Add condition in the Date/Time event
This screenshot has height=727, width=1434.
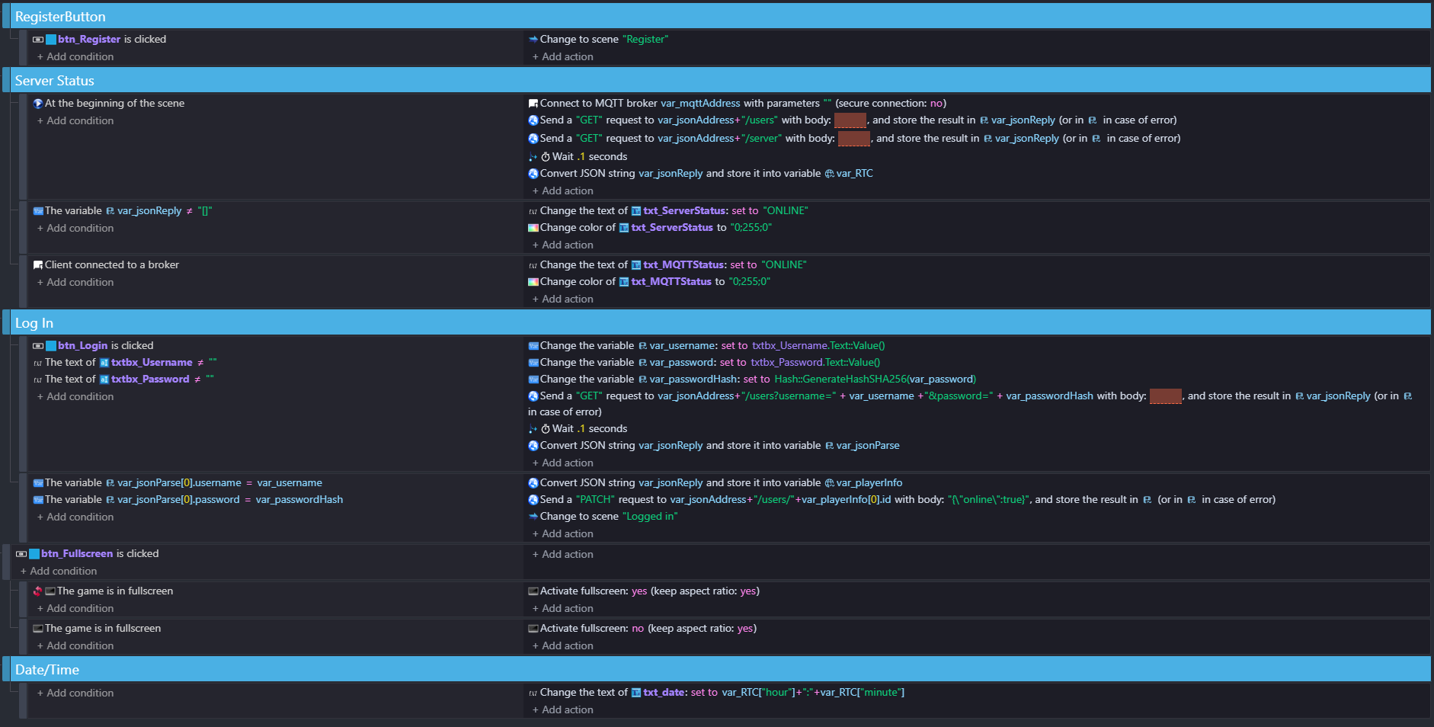[75, 693]
